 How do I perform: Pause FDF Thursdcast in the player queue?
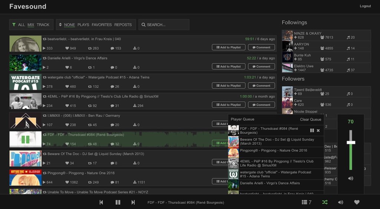[x=312, y=130]
